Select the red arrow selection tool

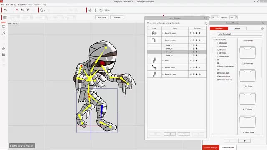pos(17,10)
